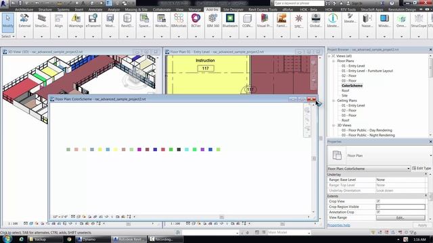The image size is (433, 243).
Task: Collapse the Floor Plans tree node
Action: tap(334, 61)
